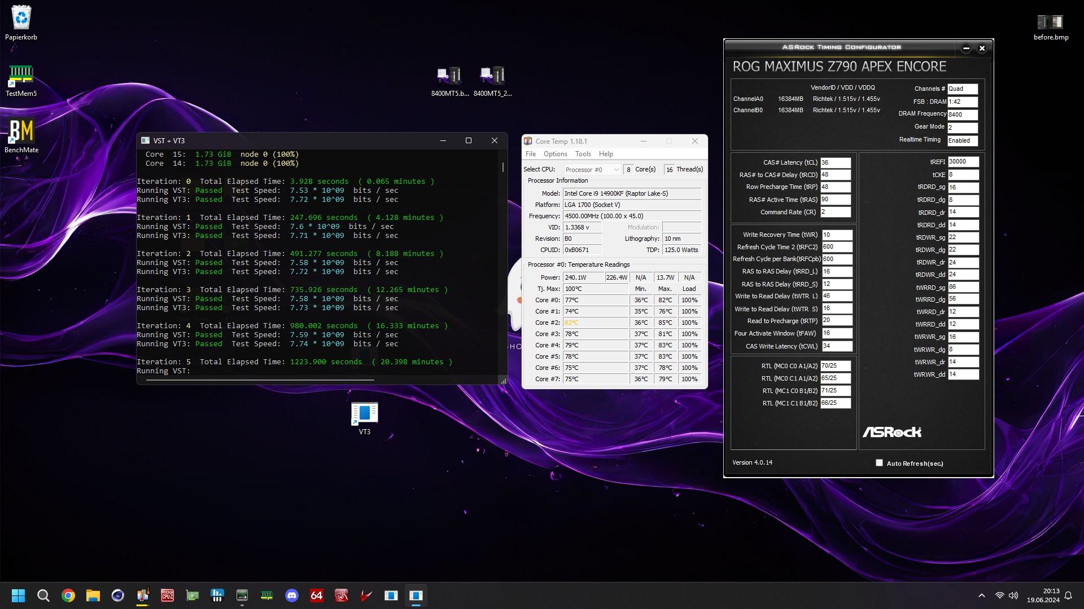The height and width of the screenshot is (609, 1084).
Task: Click Discord icon in taskbar
Action: (x=292, y=595)
